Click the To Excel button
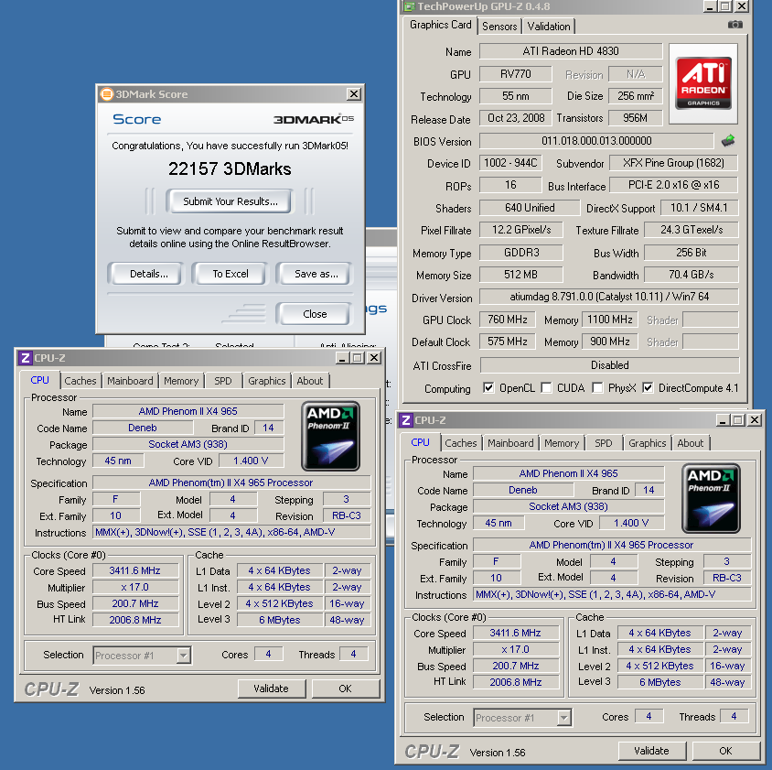 tap(230, 274)
